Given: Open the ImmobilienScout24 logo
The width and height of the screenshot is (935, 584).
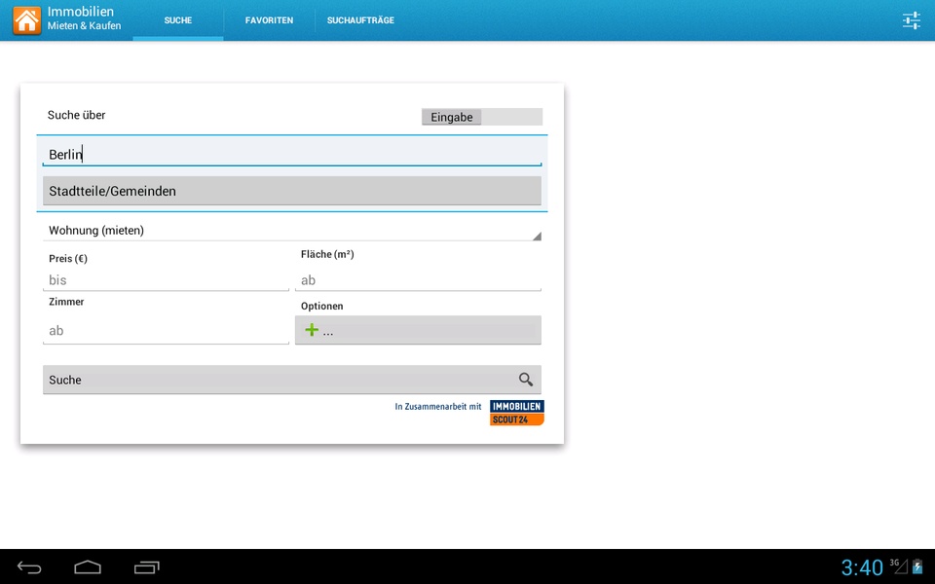Looking at the screenshot, I should point(517,413).
